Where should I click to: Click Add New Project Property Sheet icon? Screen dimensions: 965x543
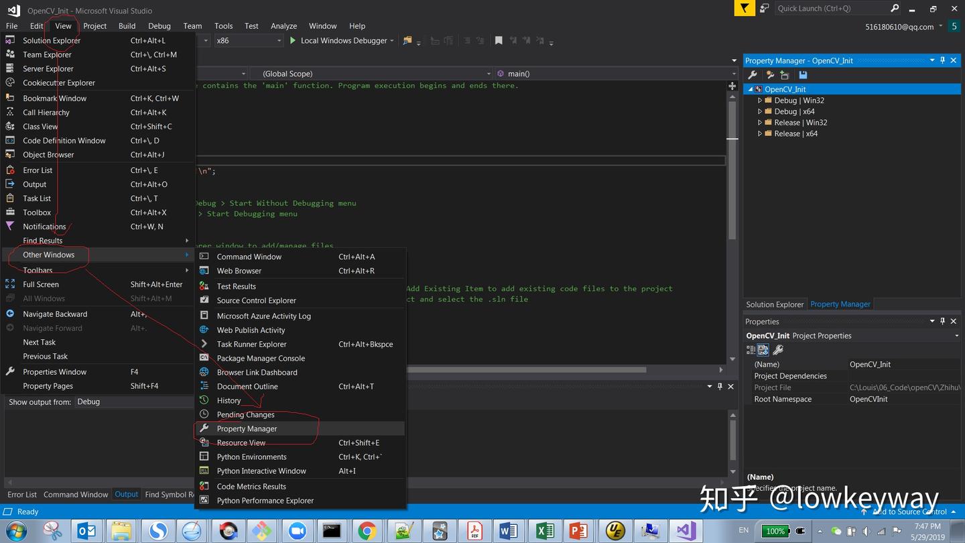[x=770, y=75]
